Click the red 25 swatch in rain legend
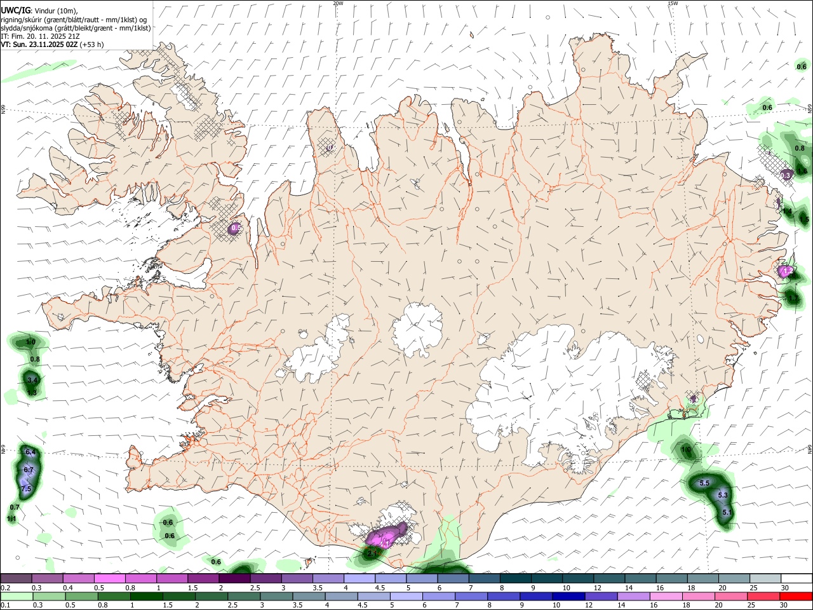Screen dimensions: 813x610 point(763,596)
